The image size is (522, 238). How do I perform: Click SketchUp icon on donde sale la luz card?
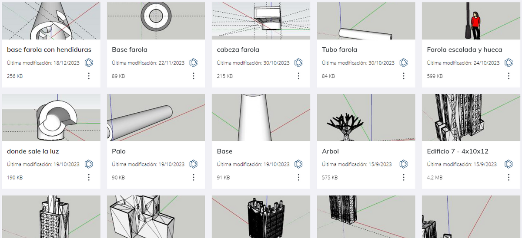89,164
